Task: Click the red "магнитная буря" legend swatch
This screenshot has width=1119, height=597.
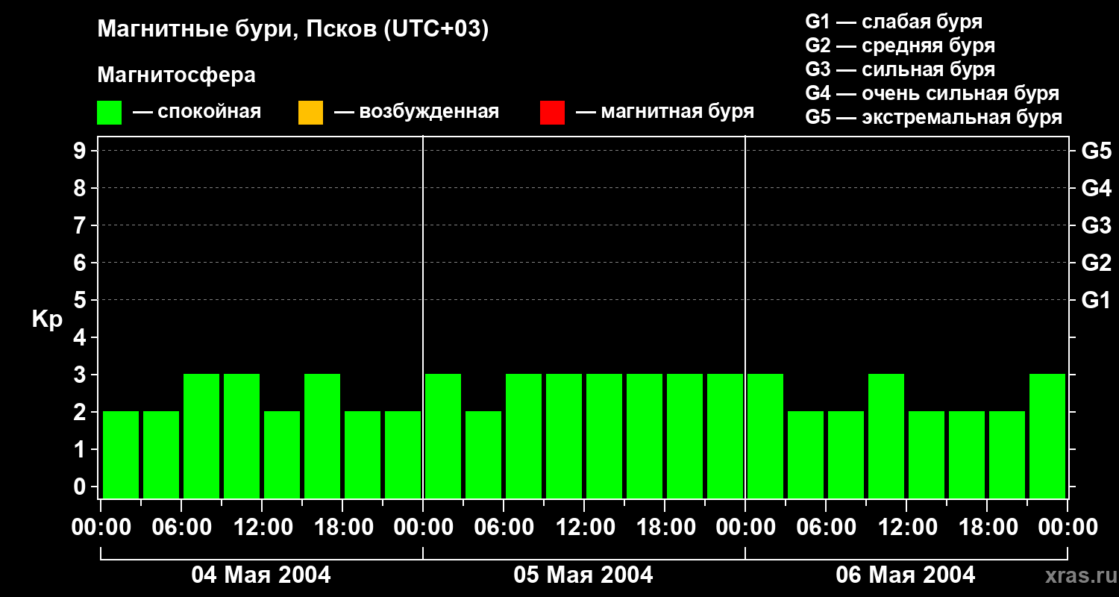Action: [x=552, y=113]
